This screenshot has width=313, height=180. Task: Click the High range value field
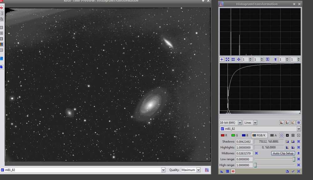[x=244, y=165]
